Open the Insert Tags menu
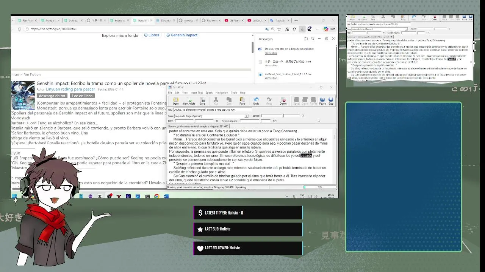This screenshot has width=485, height=272. 197,93
